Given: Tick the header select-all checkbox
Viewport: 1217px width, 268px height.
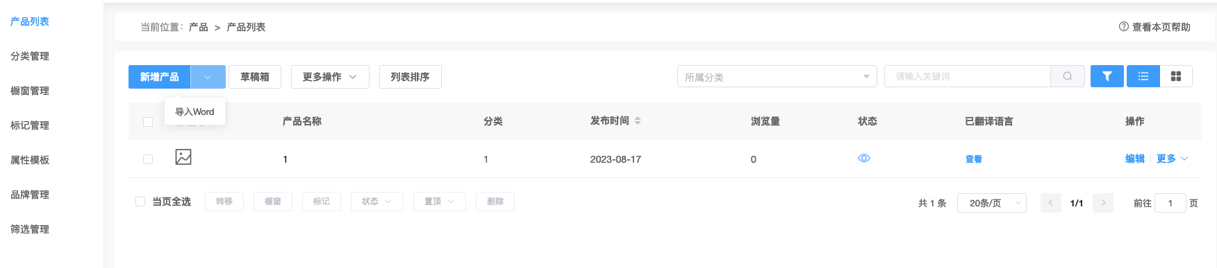Looking at the screenshot, I should pos(148,122).
